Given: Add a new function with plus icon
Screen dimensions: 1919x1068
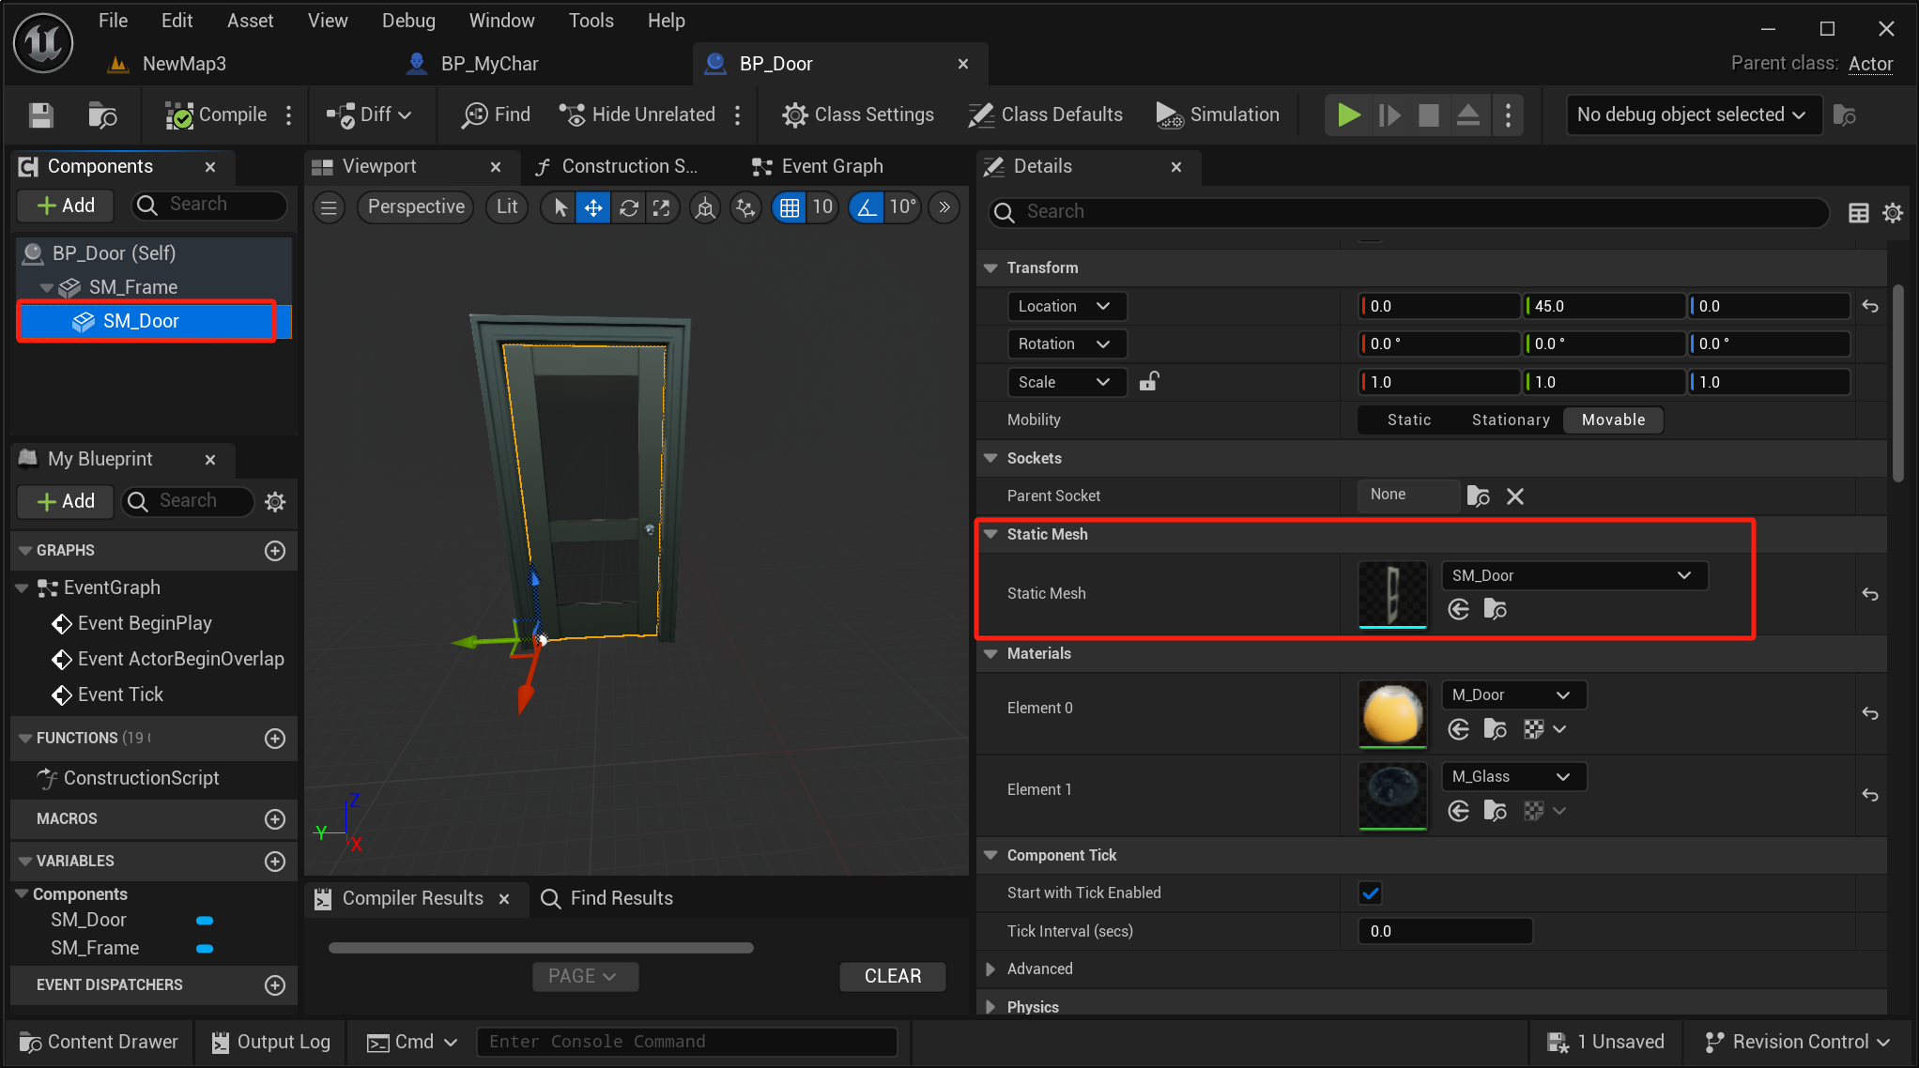Looking at the screenshot, I should [275, 739].
